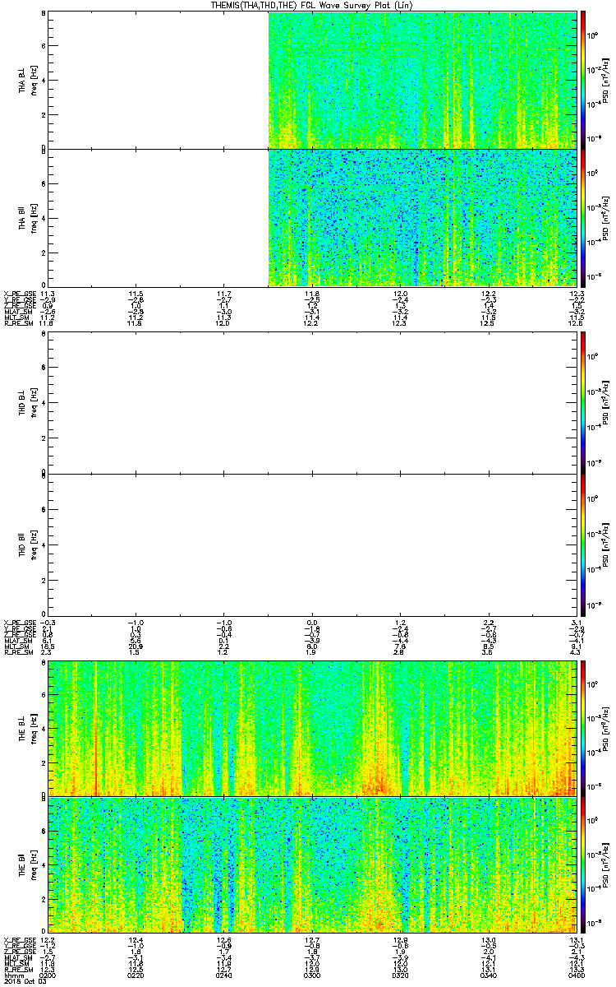Image resolution: width=616 pixels, height=987 pixels.
Task: Click the THE B⊥ spectrogram panel
Action: click(x=312, y=728)
